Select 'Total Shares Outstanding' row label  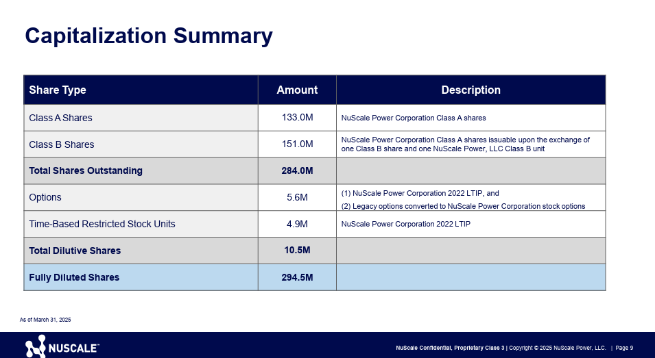86,171
